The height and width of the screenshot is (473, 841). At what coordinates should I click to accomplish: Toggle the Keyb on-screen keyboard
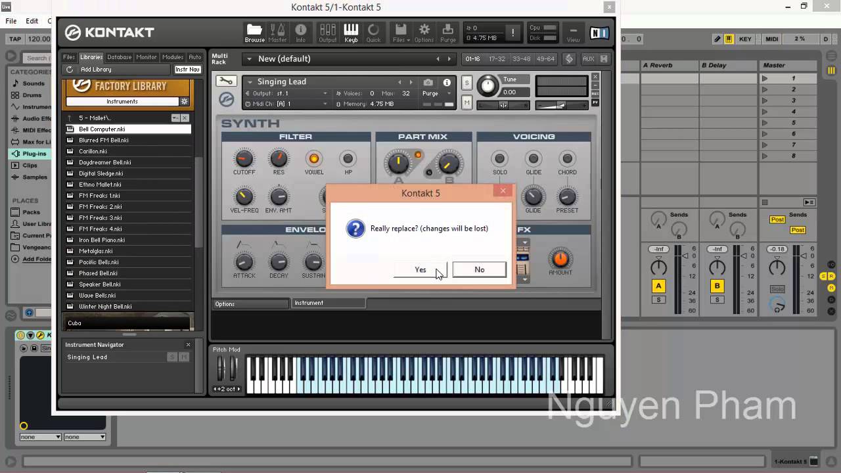tap(351, 33)
